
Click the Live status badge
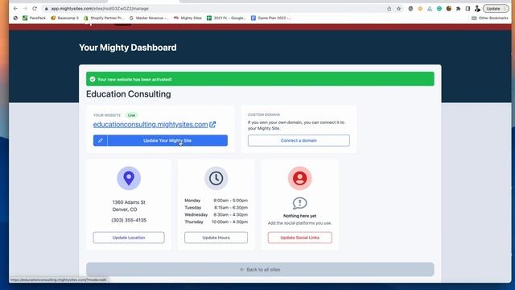point(131,115)
